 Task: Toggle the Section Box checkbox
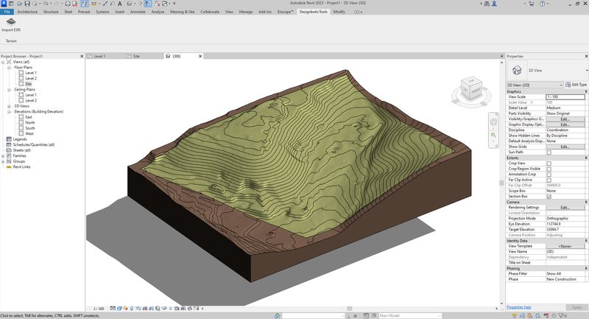[549, 197]
